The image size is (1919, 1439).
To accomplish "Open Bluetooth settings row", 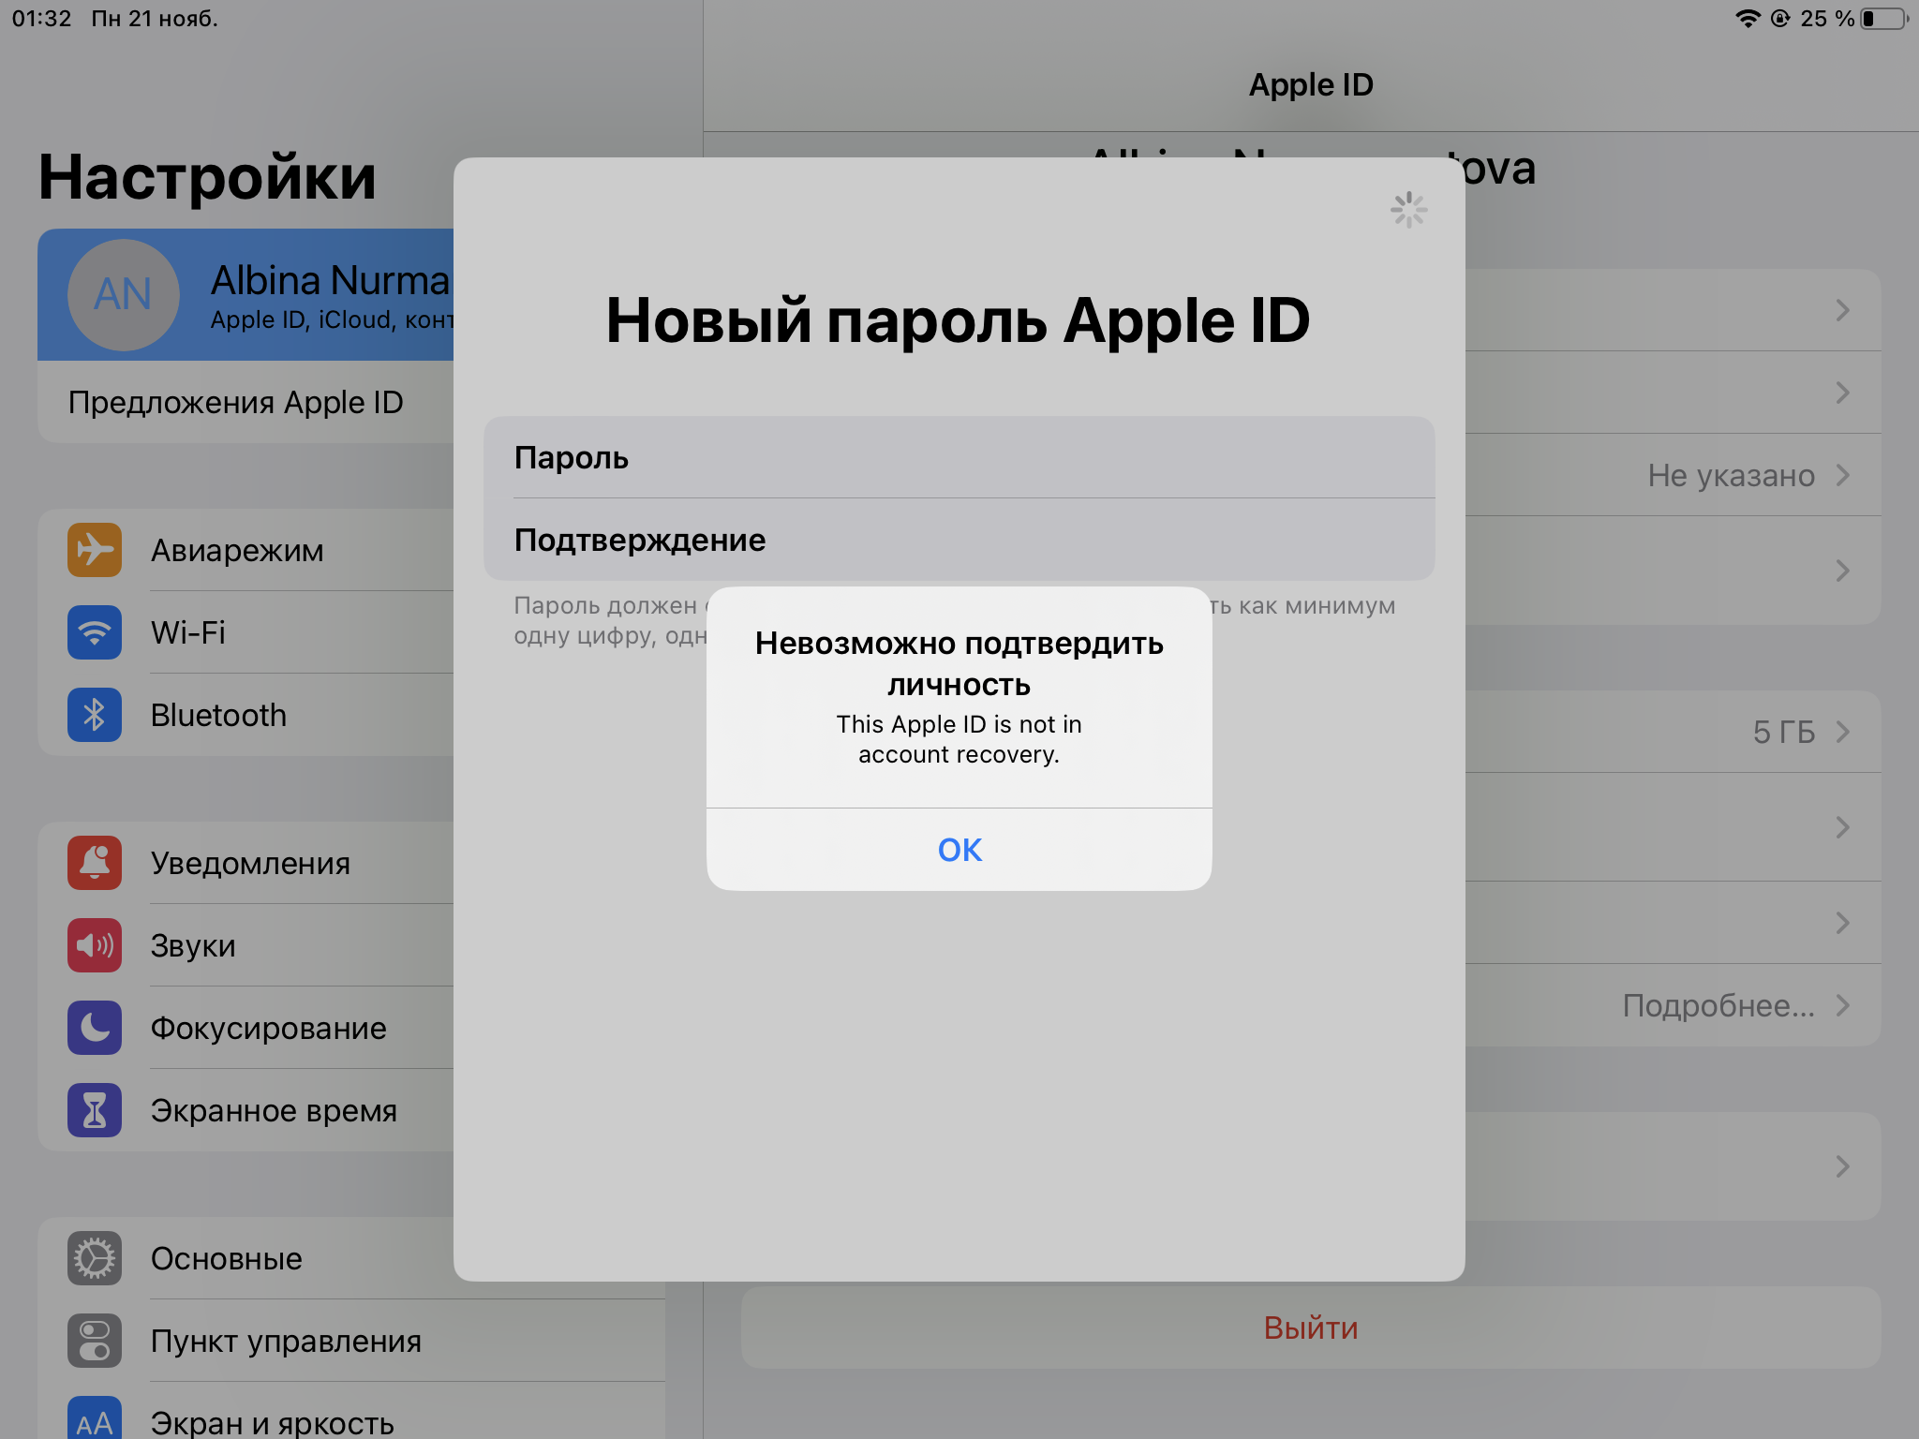I will coord(245,715).
